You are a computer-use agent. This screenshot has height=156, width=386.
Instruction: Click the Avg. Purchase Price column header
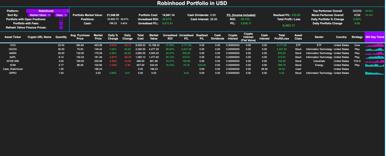[x=80, y=37]
